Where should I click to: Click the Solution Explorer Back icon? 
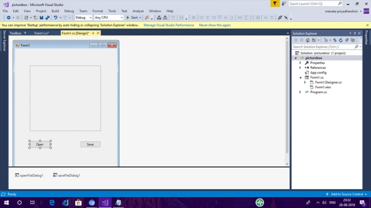click(296, 40)
